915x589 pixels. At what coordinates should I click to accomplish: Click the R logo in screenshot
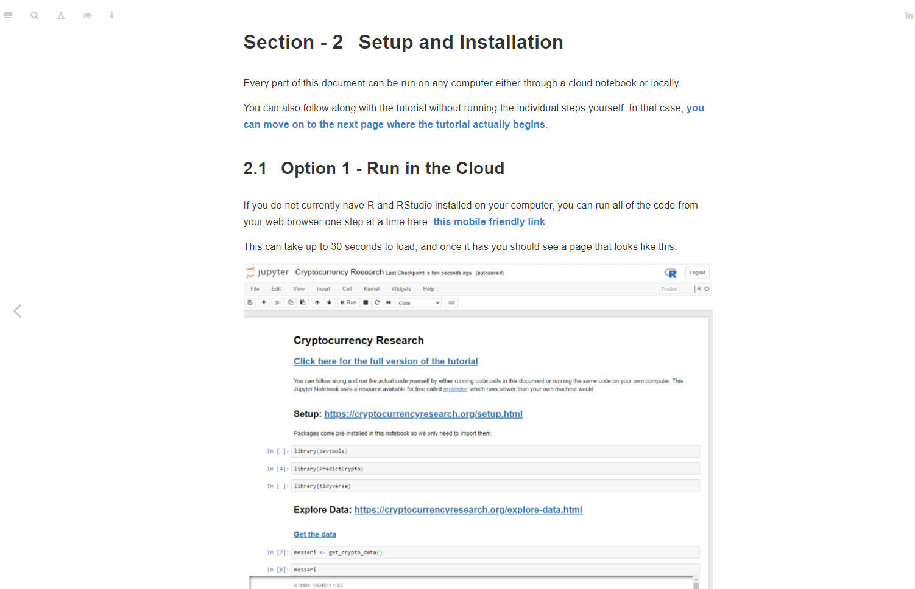point(671,273)
